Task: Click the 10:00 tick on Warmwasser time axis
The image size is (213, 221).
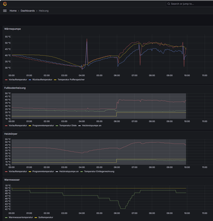Action: click(x=187, y=213)
